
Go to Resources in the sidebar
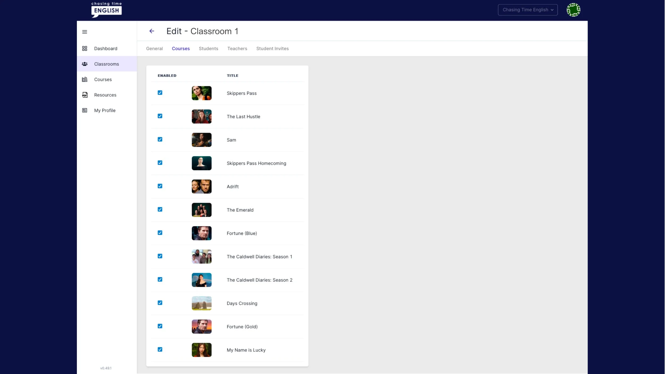[105, 95]
